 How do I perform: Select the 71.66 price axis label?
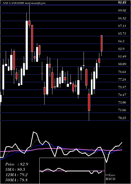(122, 110)
